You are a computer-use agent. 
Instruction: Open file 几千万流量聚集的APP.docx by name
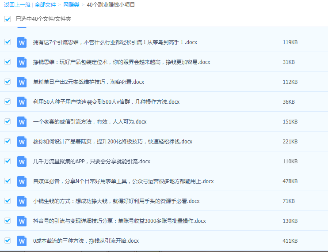click(x=92, y=162)
